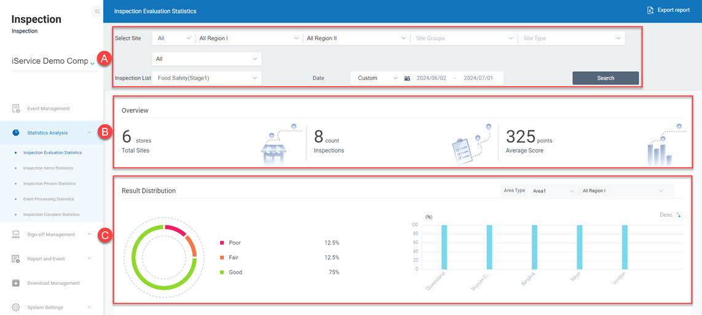Open Inspection Items Statistics page
702x315 pixels.
(x=48, y=168)
